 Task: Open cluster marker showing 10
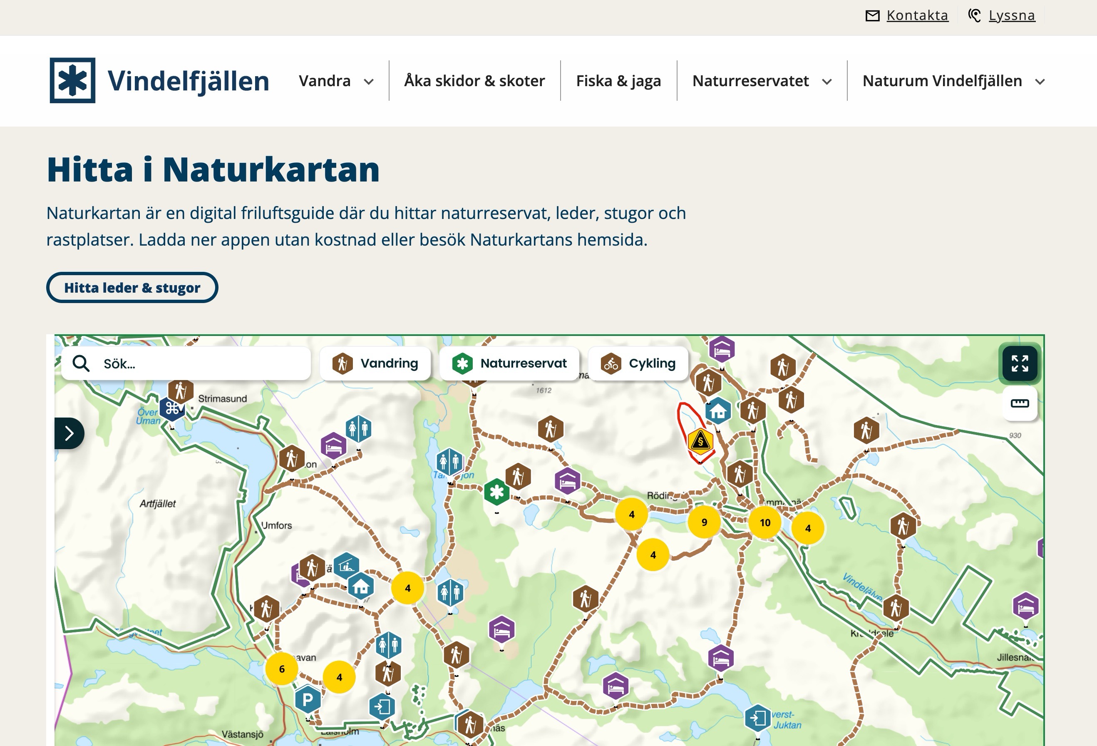pos(764,523)
